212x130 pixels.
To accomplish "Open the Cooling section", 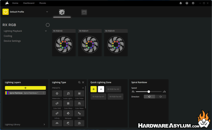I will (8, 36).
